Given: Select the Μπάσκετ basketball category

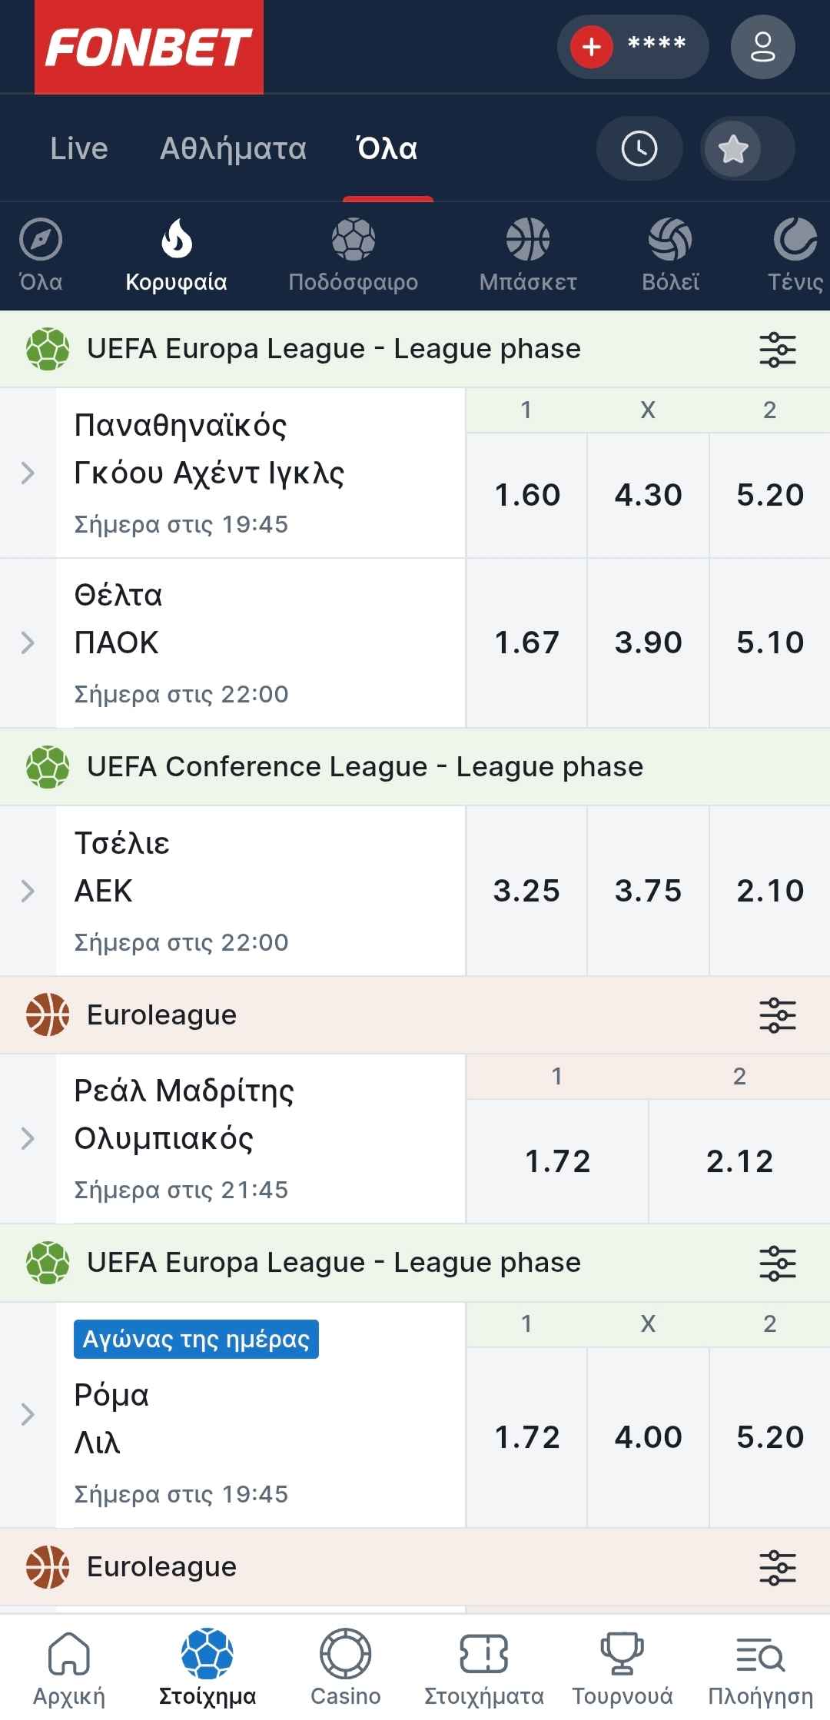Looking at the screenshot, I should pyautogui.click(x=528, y=256).
